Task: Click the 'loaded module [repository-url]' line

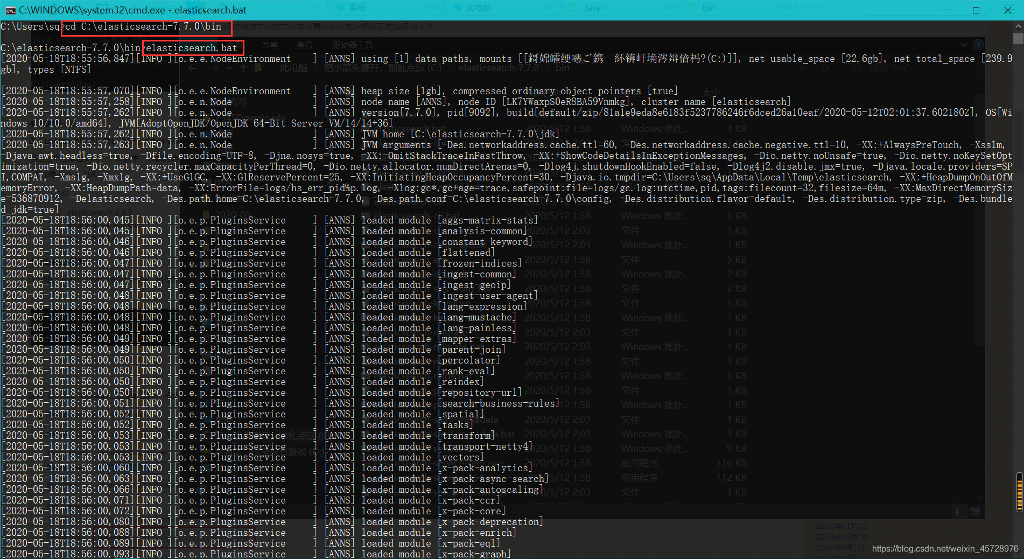Action: [x=441, y=393]
